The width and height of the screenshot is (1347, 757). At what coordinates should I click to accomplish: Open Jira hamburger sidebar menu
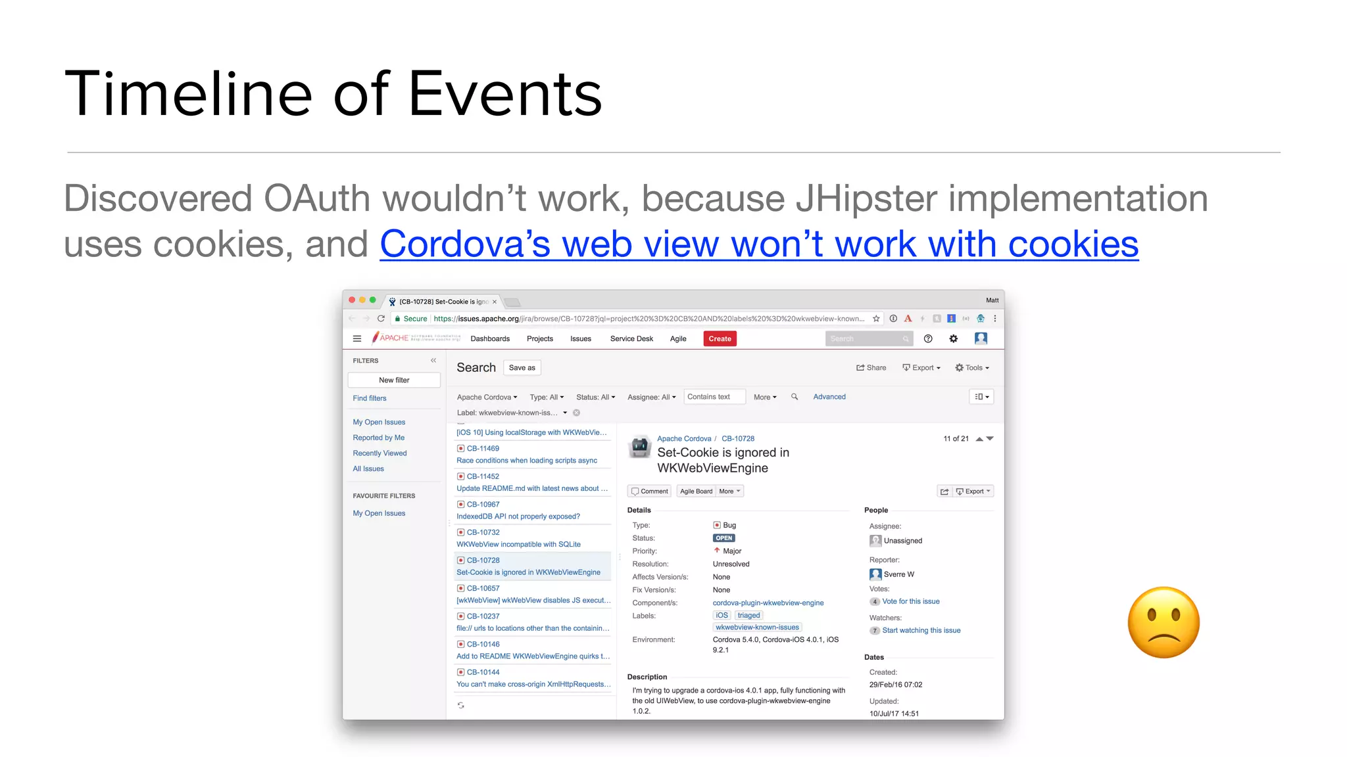[357, 339]
